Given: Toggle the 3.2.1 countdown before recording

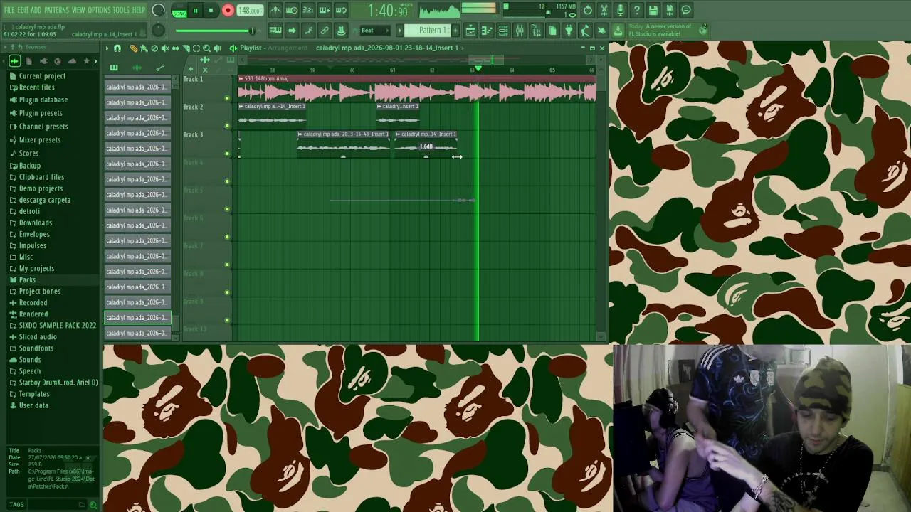Looking at the screenshot, I should point(308,10).
